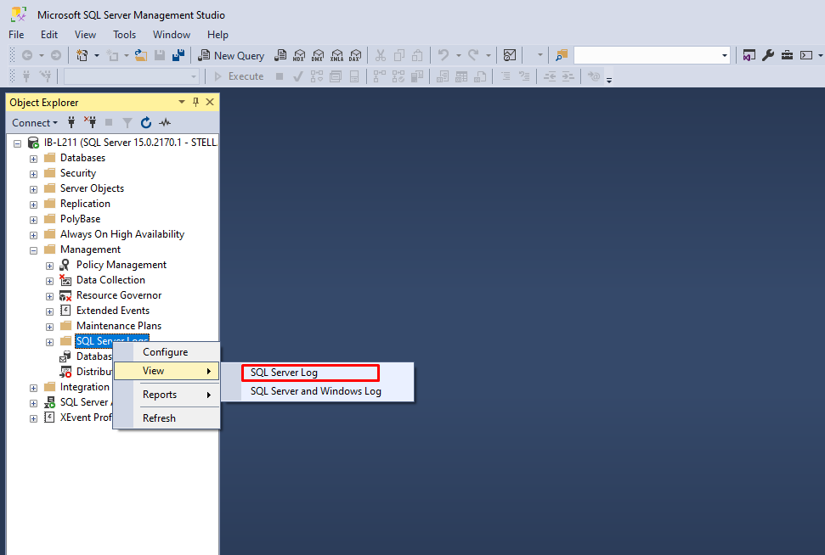
Task: Click the available databases combo box
Action: point(131,76)
